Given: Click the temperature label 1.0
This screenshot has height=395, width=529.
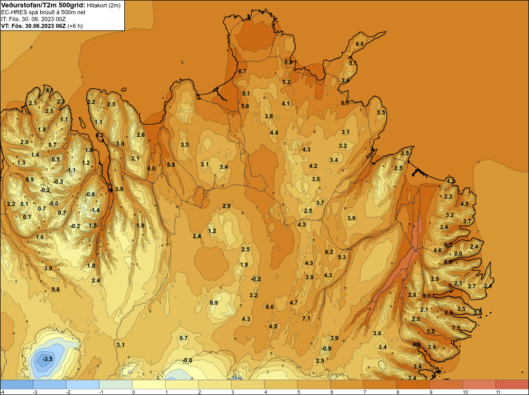Looking at the screenshot, I should click(91, 266).
